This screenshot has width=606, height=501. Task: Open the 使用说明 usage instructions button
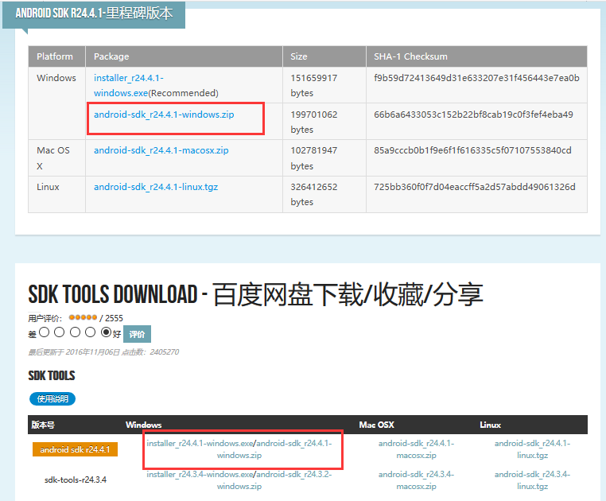click(x=52, y=398)
